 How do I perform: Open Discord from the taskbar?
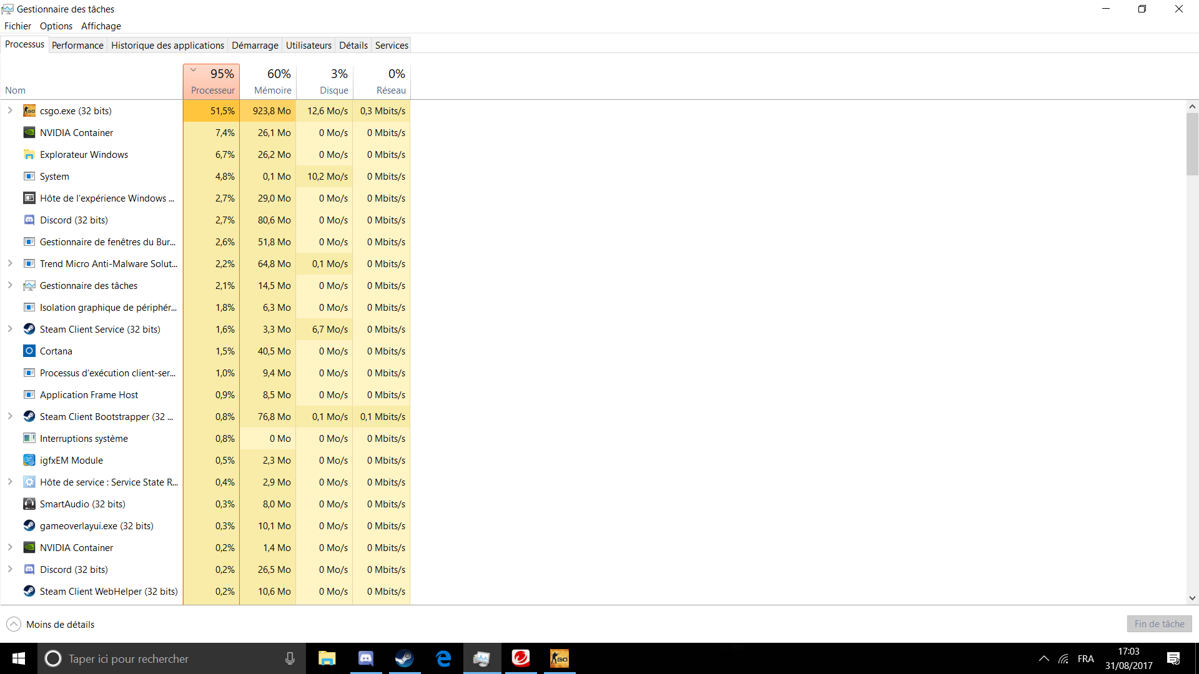[x=365, y=658]
